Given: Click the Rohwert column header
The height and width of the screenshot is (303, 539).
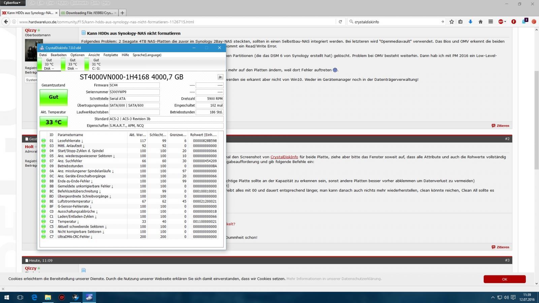Looking at the screenshot, I should pyautogui.click(x=203, y=135).
